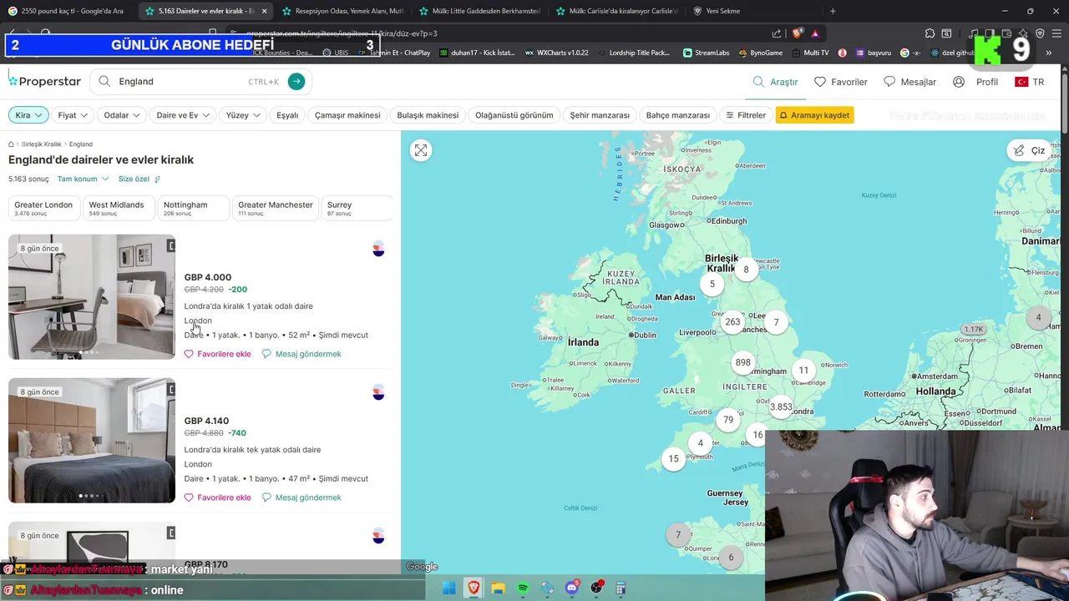The height and width of the screenshot is (601, 1069).
Task: Open Discord from the taskbar
Action: click(x=572, y=588)
